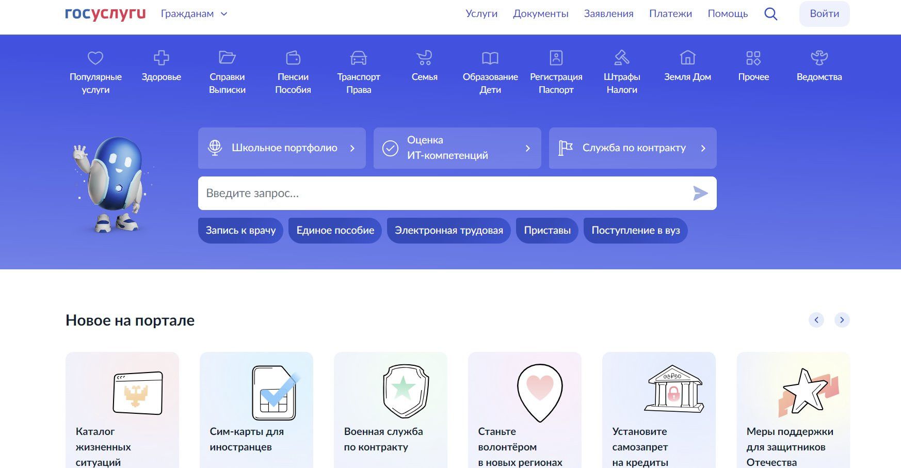
Task: Open locked bank building illustration card
Action: pyautogui.click(x=674, y=389)
